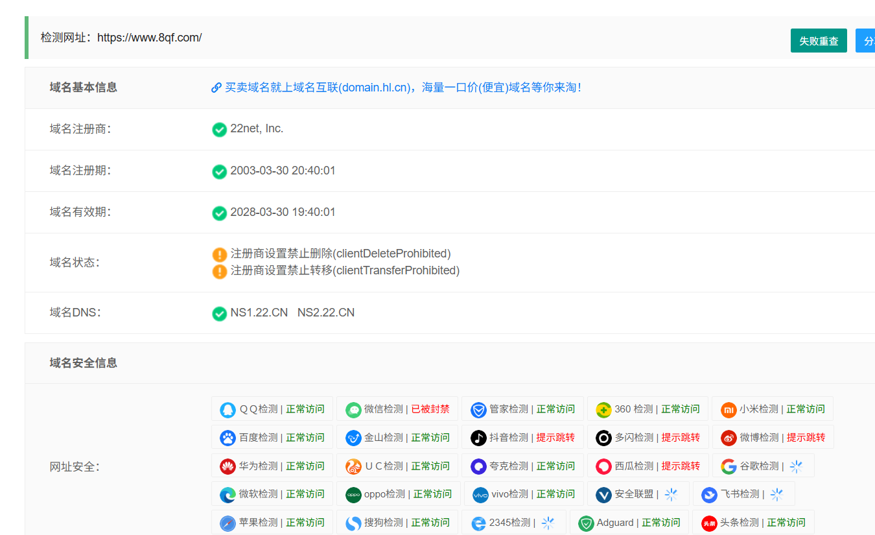Select the 360 检测 shield icon
The height and width of the screenshot is (535, 875).
click(603, 409)
